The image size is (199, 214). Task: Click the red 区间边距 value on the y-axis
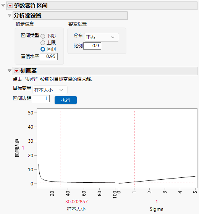coord(23,148)
